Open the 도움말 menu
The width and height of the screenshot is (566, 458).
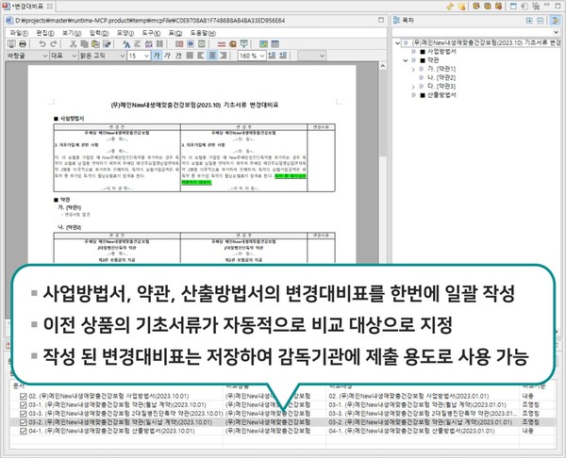(x=203, y=33)
